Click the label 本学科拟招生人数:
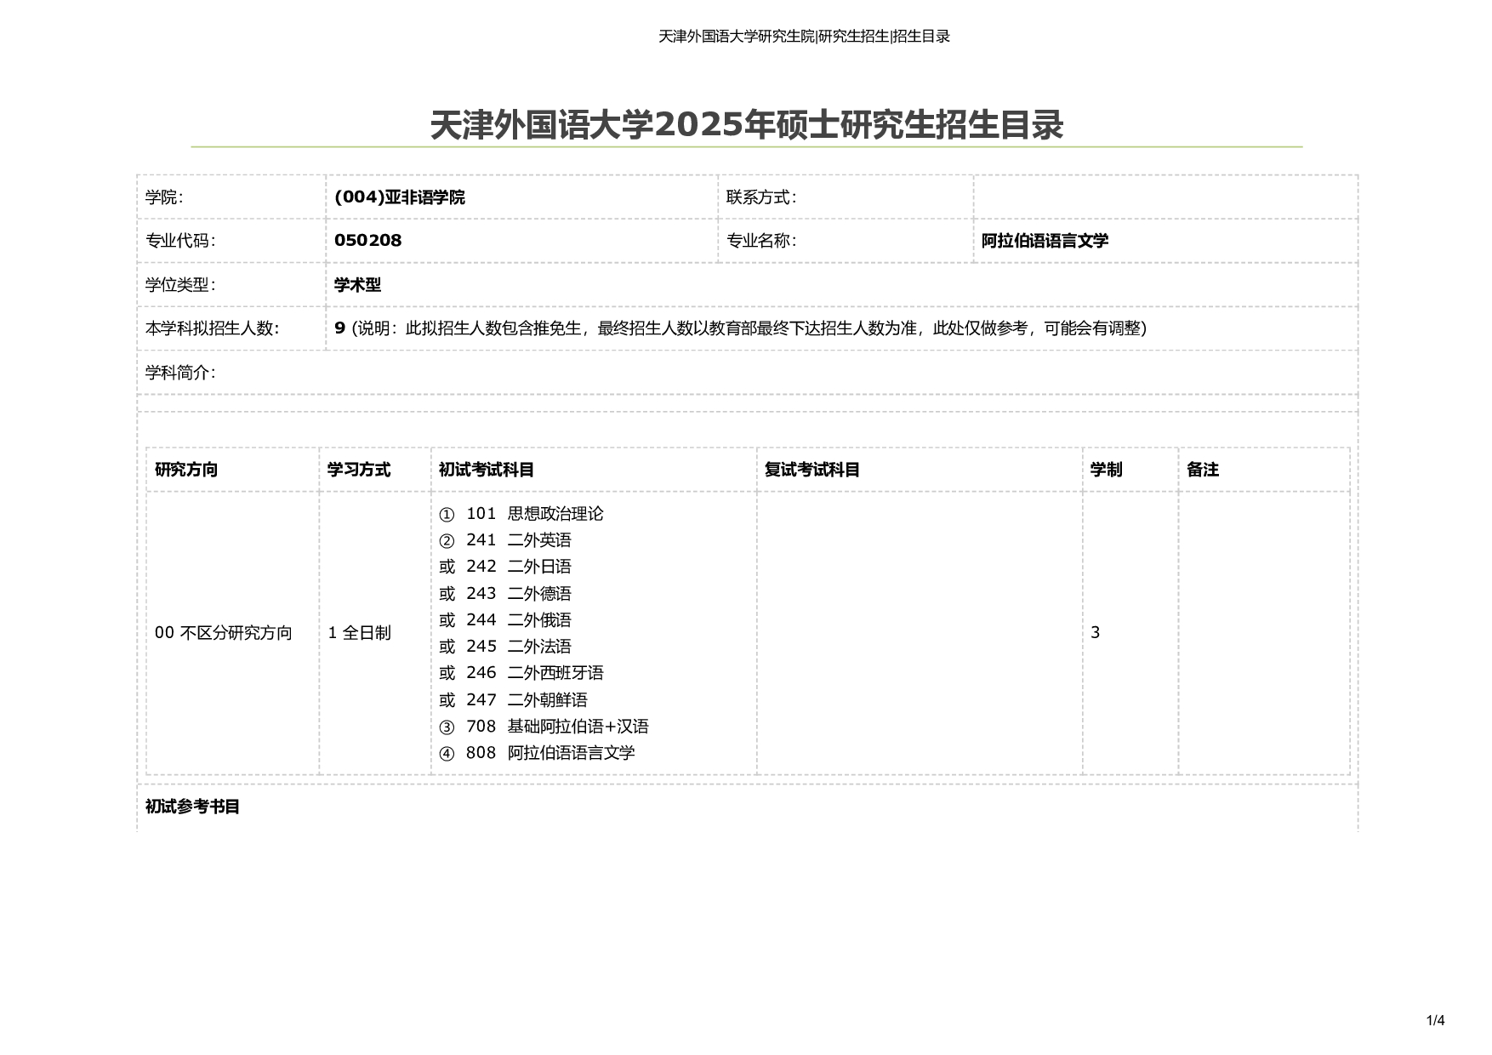Image resolution: width=1492 pixels, height=1055 pixels. [212, 328]
